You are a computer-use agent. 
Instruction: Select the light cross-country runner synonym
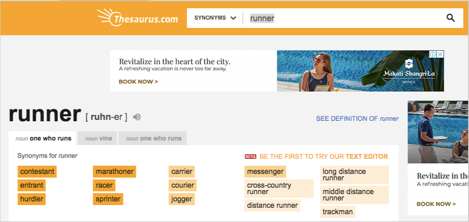coord(279,189)
